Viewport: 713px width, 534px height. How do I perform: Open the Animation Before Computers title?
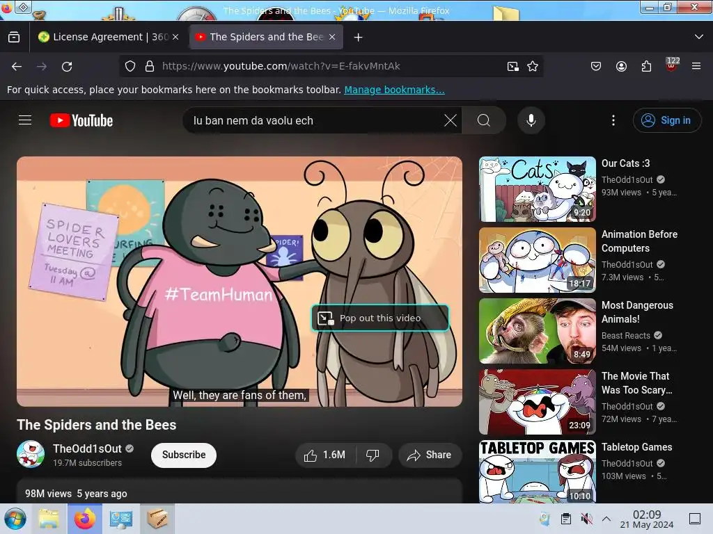point(639,241)
